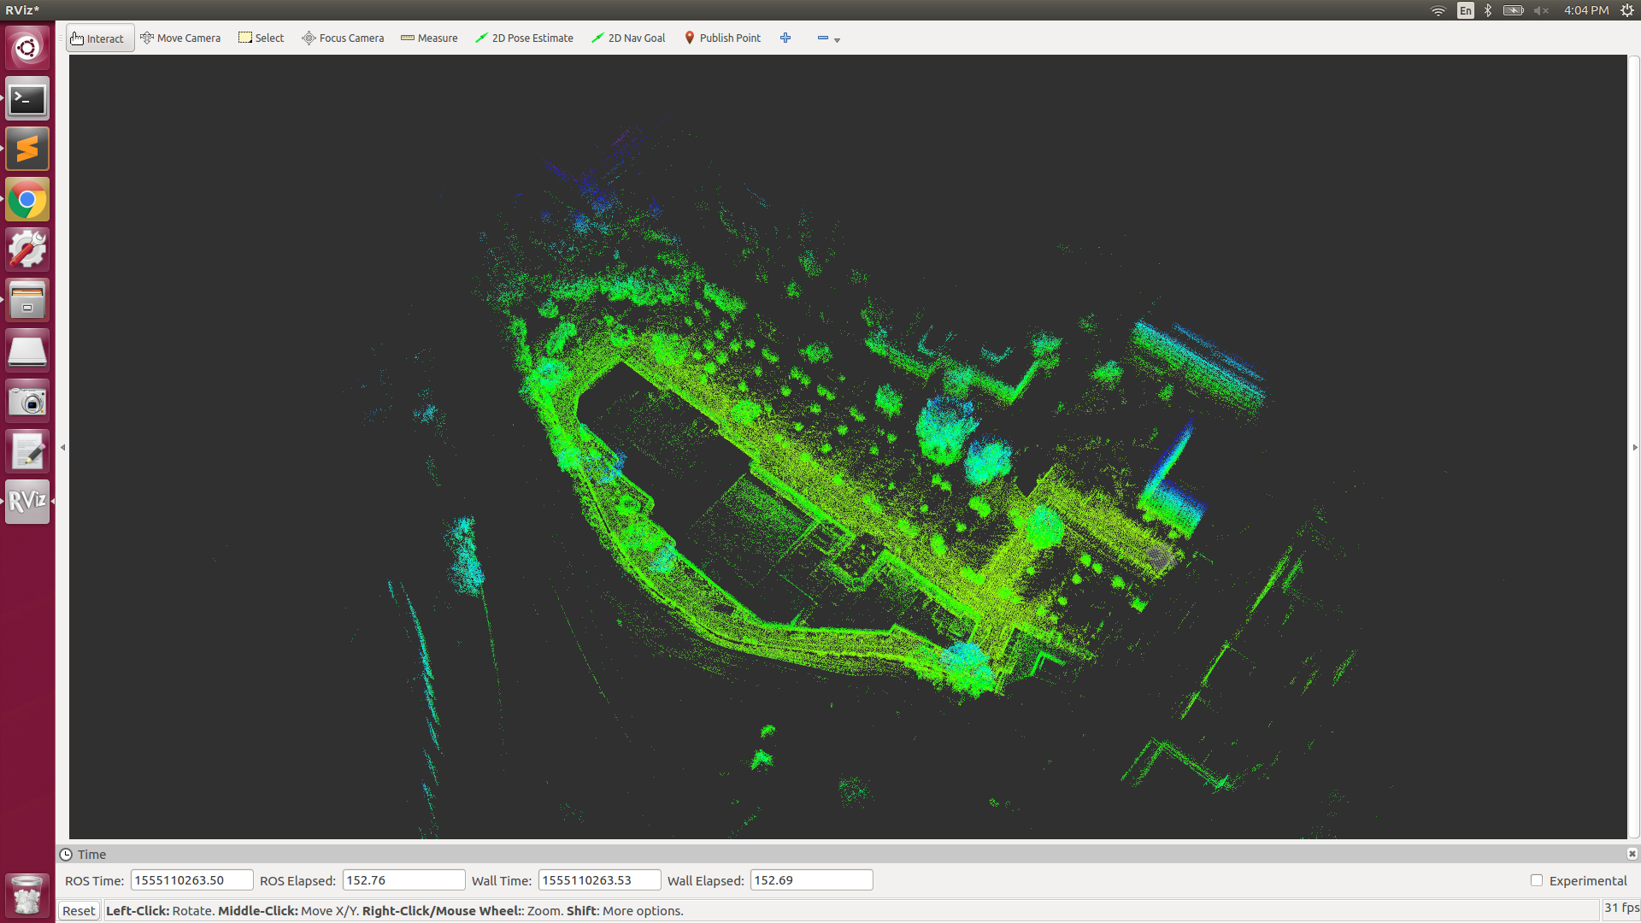This screenshot has height=923, width=1641.
Task: Expand the left side panel handle
Action: 62,447
